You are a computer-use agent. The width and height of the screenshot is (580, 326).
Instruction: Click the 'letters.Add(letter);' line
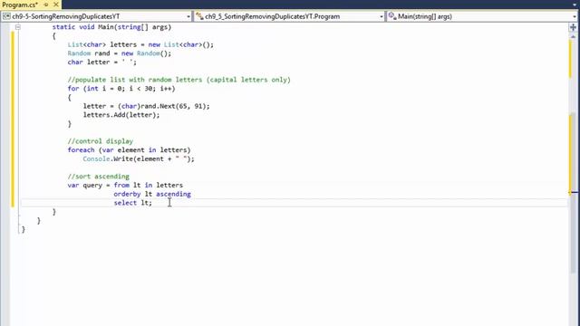(x=121, y=115)
